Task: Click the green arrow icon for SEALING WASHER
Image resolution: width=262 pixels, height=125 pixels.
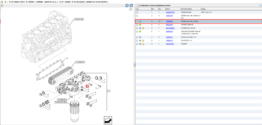Action: point(140,32)
